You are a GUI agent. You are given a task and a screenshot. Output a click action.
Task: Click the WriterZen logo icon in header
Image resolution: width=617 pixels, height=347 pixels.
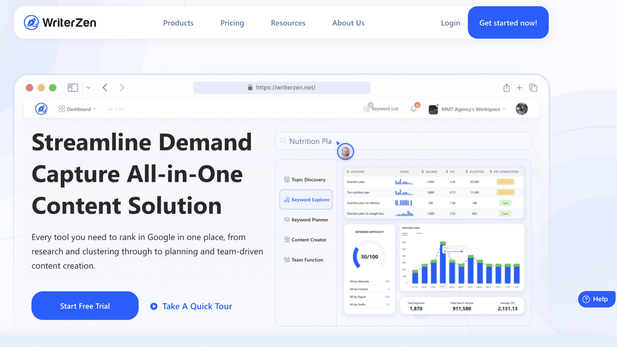[31, 22]
